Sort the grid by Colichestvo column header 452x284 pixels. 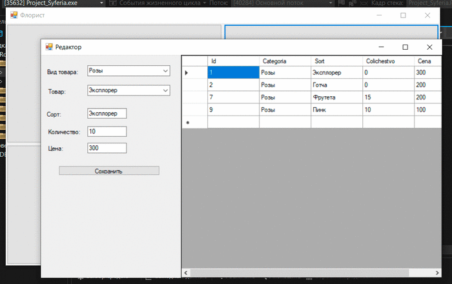pyautogui.click(x=387, y=61)
